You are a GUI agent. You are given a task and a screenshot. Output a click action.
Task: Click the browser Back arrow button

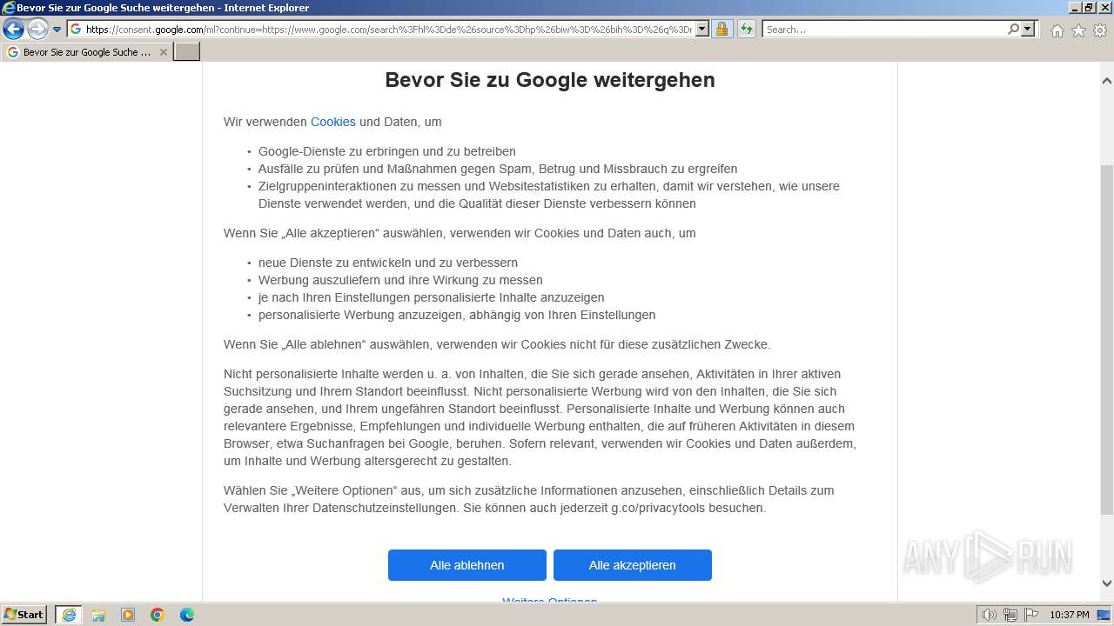13,30
